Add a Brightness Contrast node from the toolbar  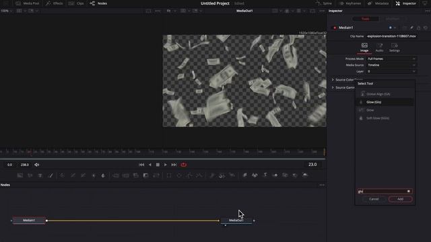(94, 175)
